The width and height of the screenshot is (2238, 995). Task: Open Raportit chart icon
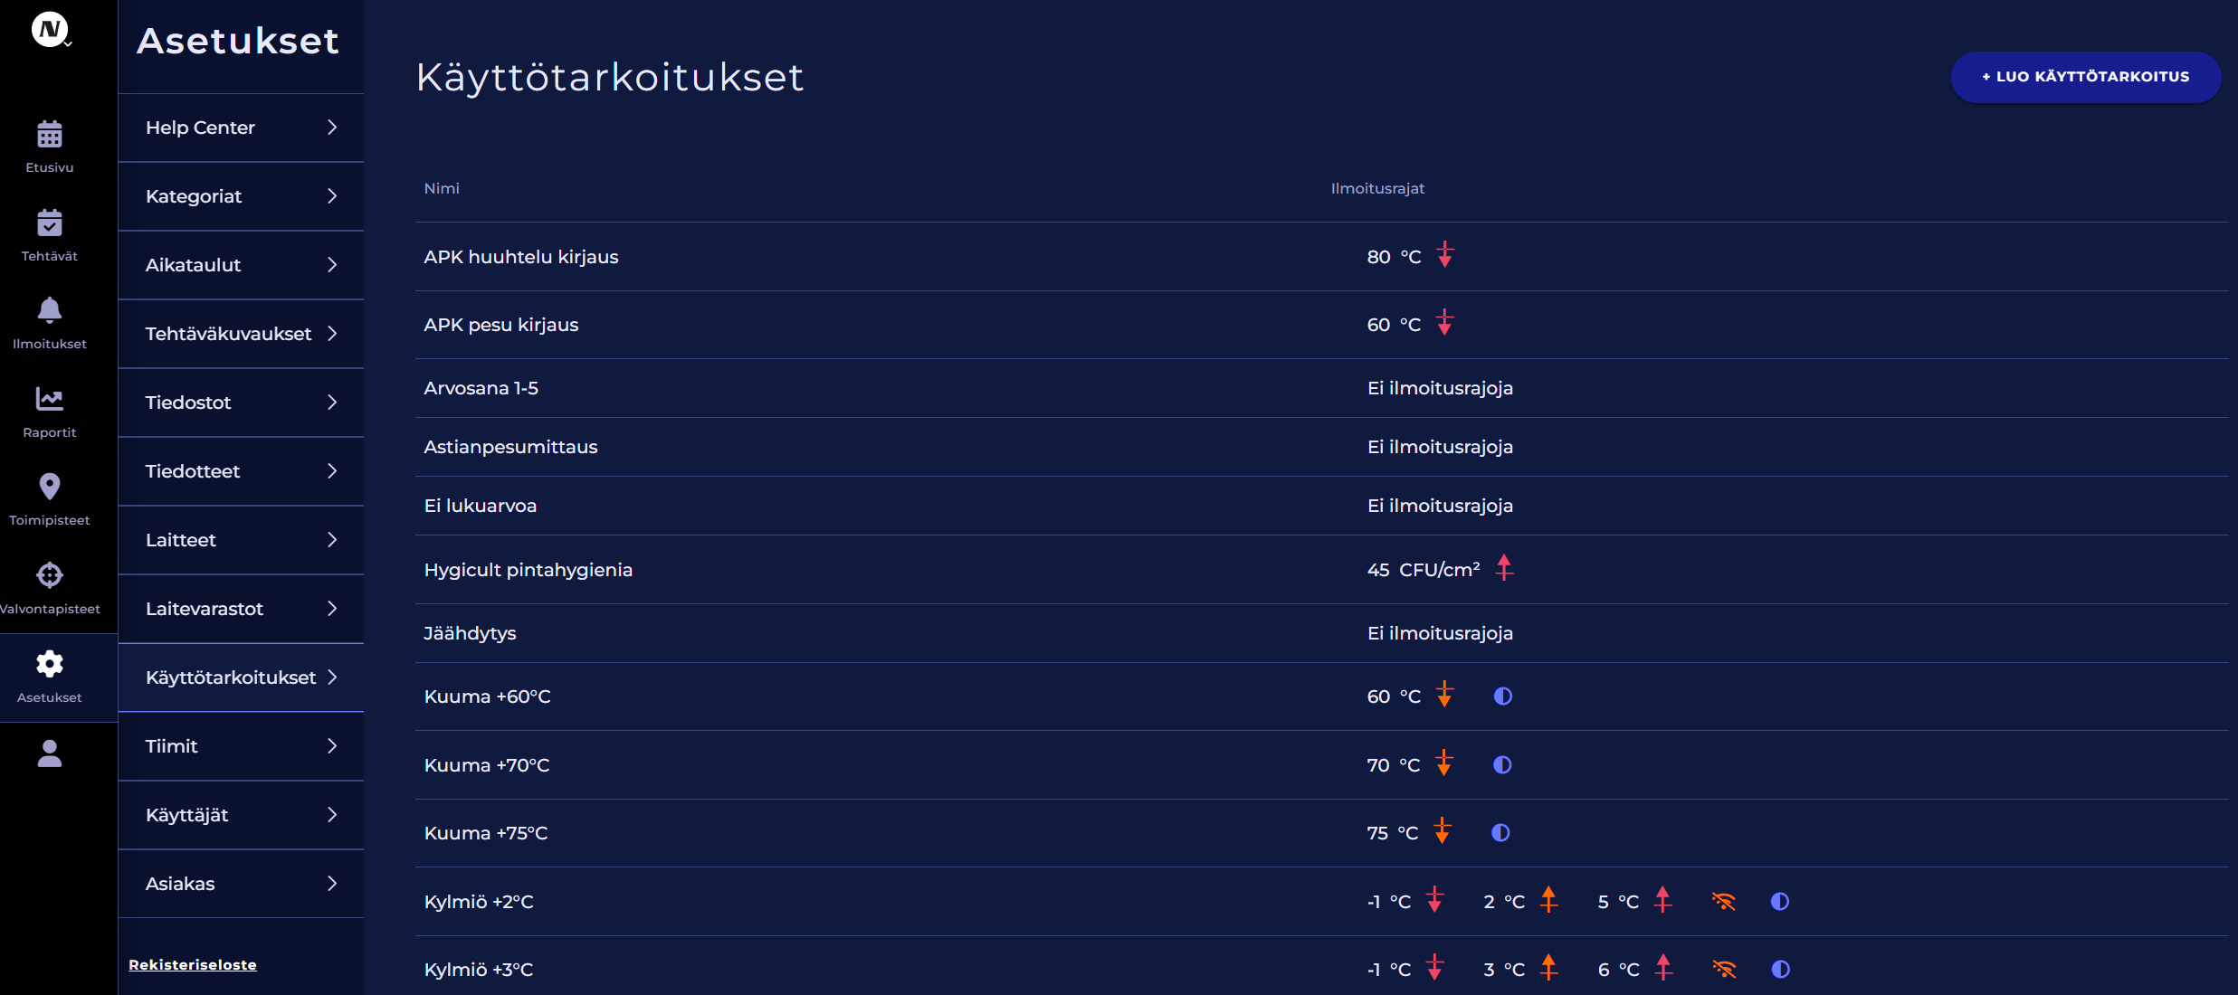point(50,399)
